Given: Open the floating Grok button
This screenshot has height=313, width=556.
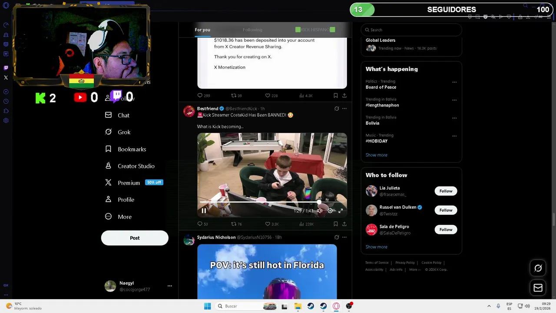Looking at the screenshot, I should pyautogui.click(x=538, y=268).
